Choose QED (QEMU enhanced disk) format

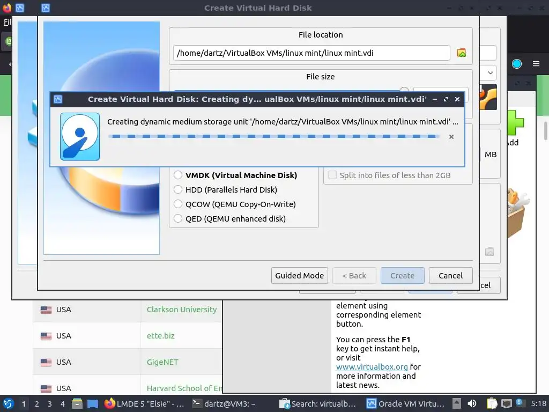(x=178, y=219)
